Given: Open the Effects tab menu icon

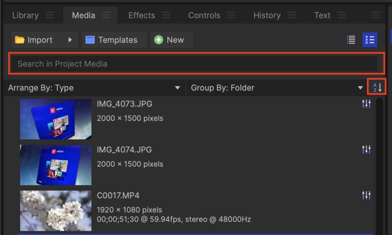Looking at the screenshot, I should [x=166, y=15].
